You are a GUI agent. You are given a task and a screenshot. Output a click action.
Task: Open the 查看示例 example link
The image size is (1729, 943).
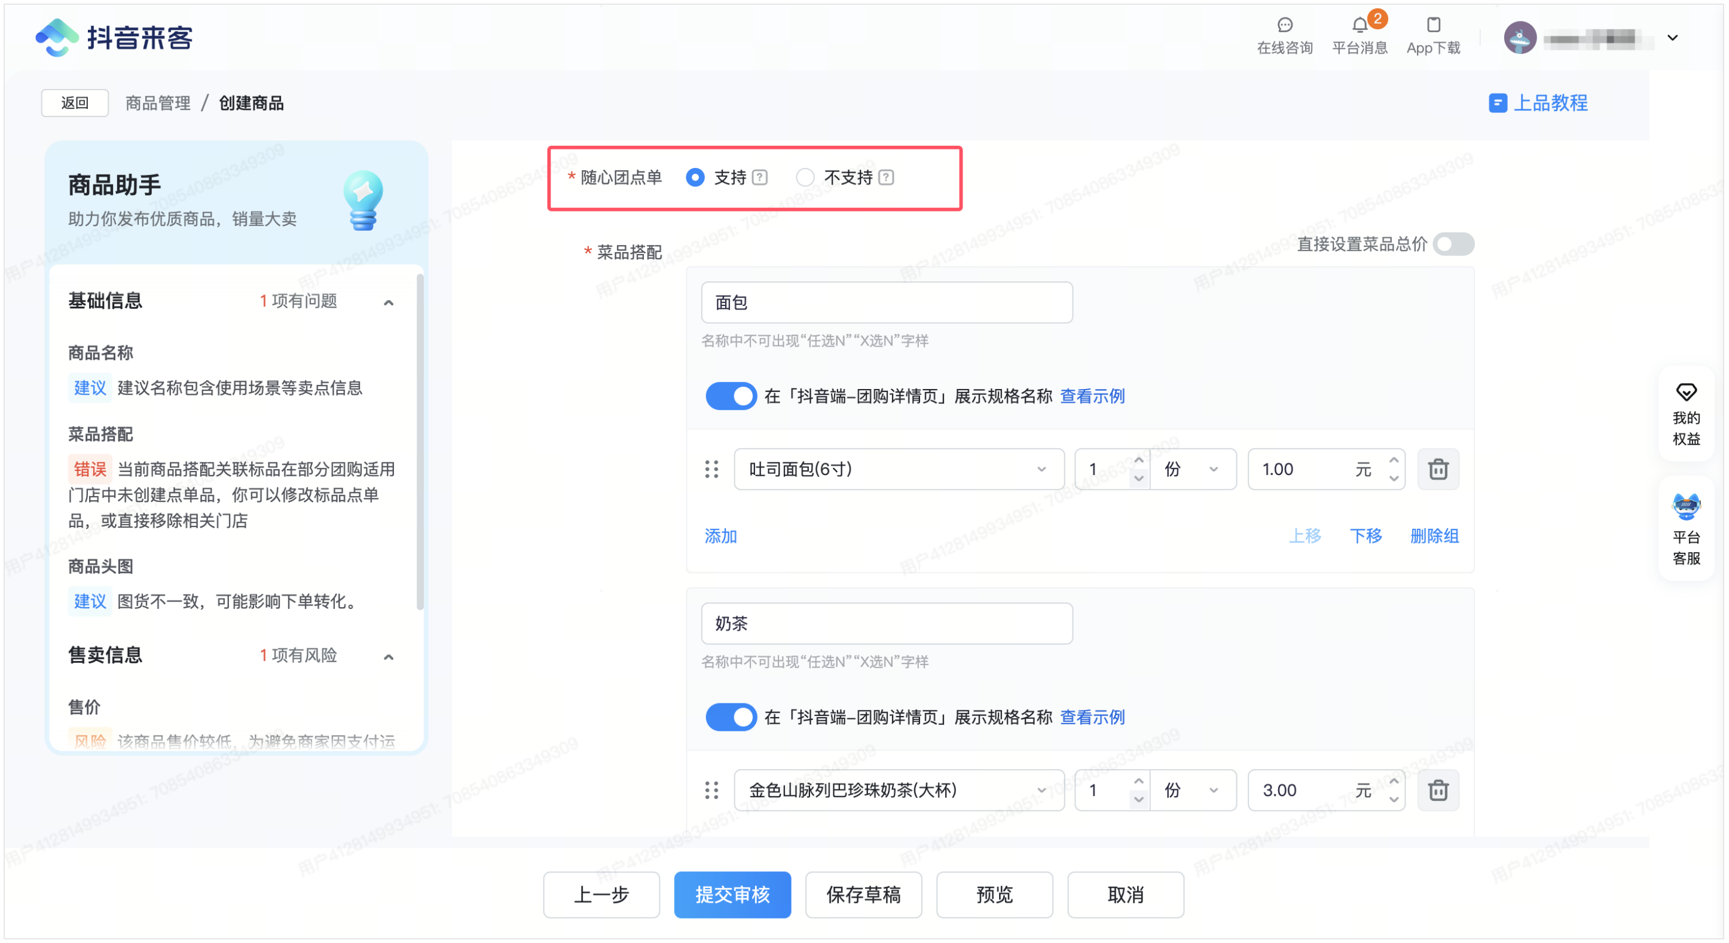1092,396
